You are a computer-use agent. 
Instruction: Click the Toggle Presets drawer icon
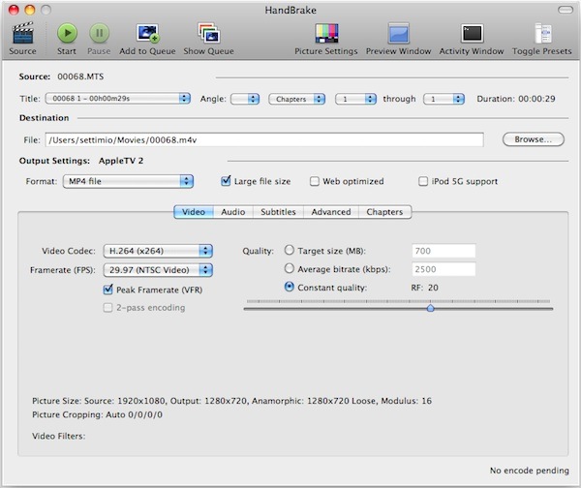coord(542,33)
